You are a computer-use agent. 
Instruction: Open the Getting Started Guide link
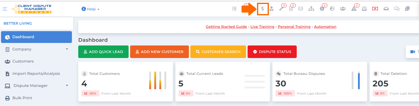coord(226,27)
